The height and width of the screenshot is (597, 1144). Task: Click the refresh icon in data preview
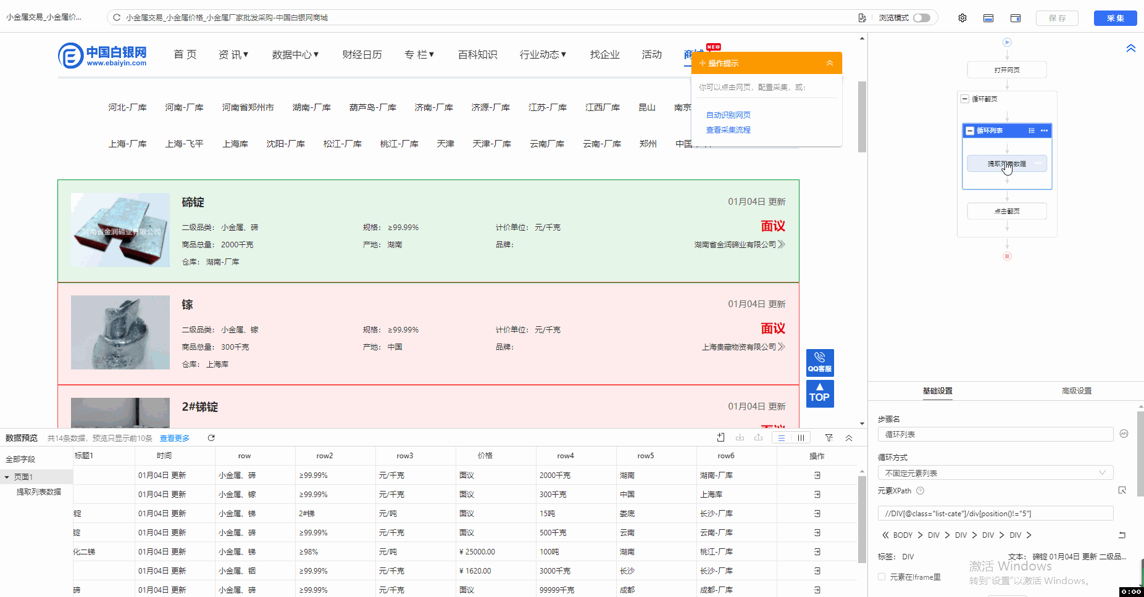[211, 438]
